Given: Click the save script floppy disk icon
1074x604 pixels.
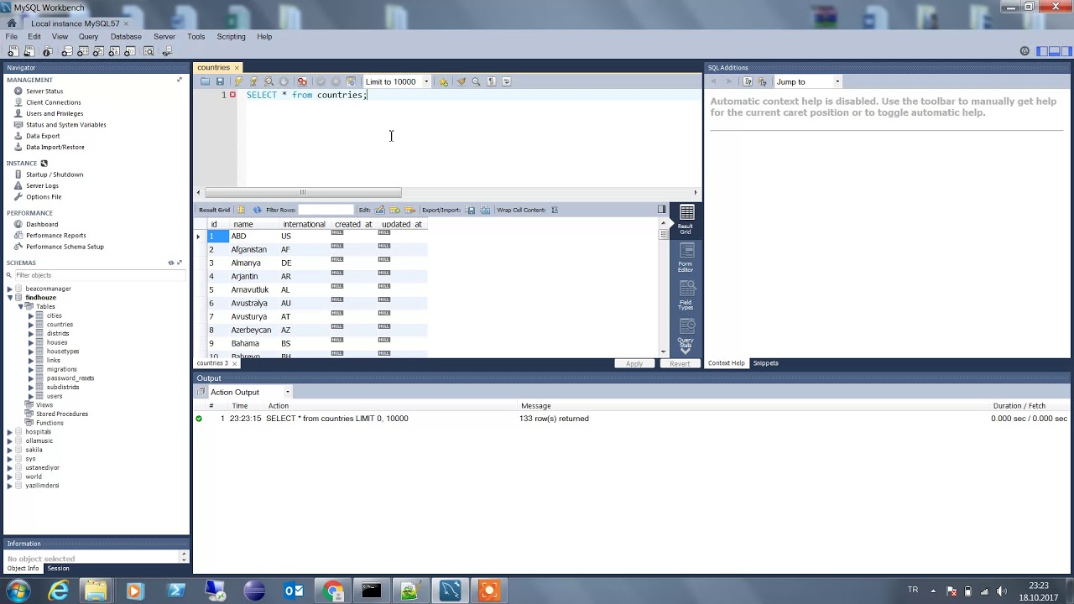Looking at the screenshot, I should tap(220, 81).
